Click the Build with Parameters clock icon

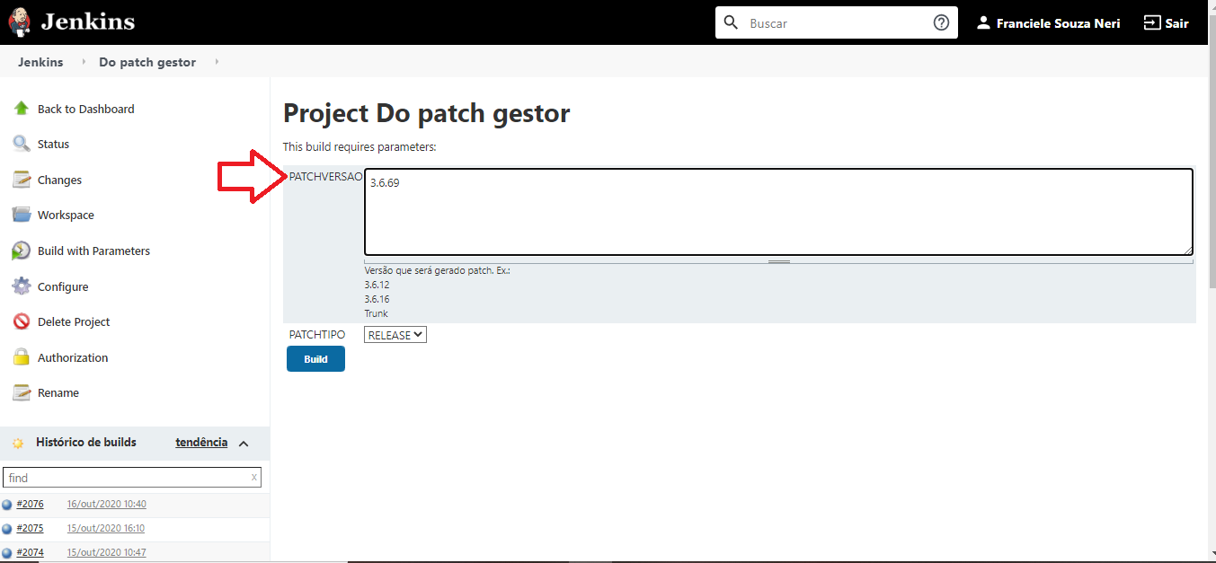22,251
